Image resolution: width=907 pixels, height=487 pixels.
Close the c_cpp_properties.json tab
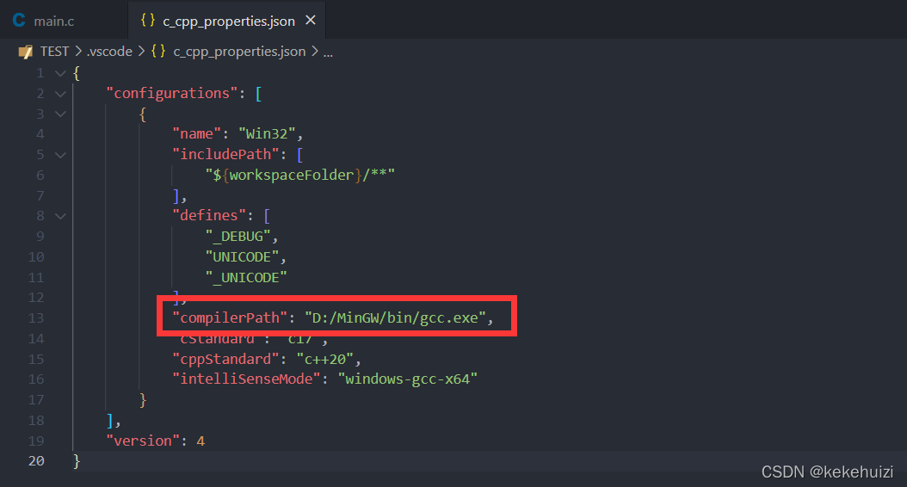(x=311, y=21)
